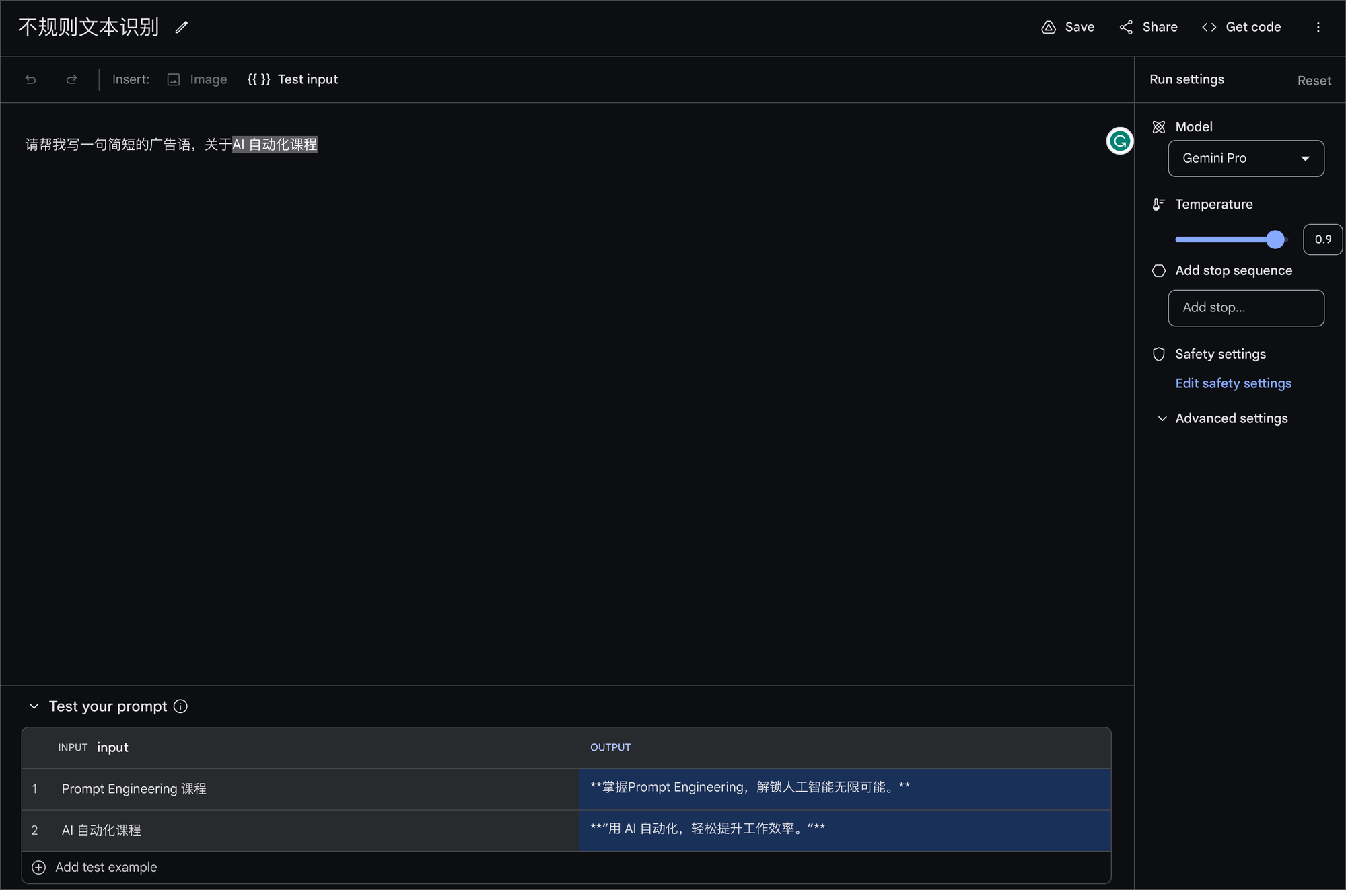Insert a Test input variable
This screenshot has height=890, width=1346.
[293, 79]
